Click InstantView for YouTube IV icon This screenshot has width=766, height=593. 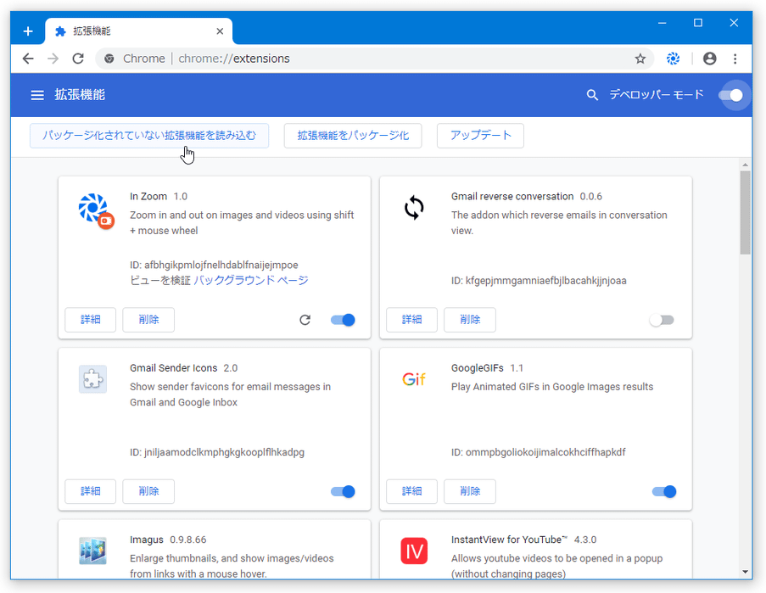point(414,551)
